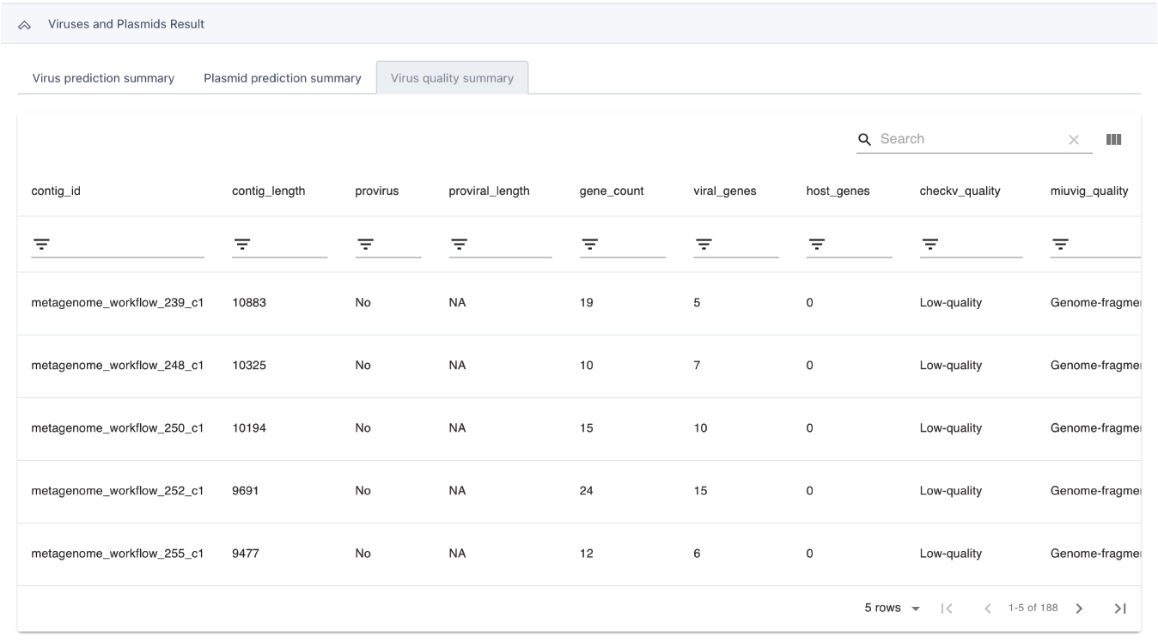Image resolution: width=1158 pixels, height=642 pixels.
Task: Click proviral_length NA in the 252_c1 row
Action: [x=457, y=491]
